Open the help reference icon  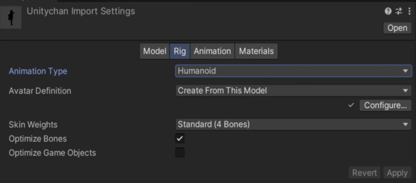tap(388, 12)
